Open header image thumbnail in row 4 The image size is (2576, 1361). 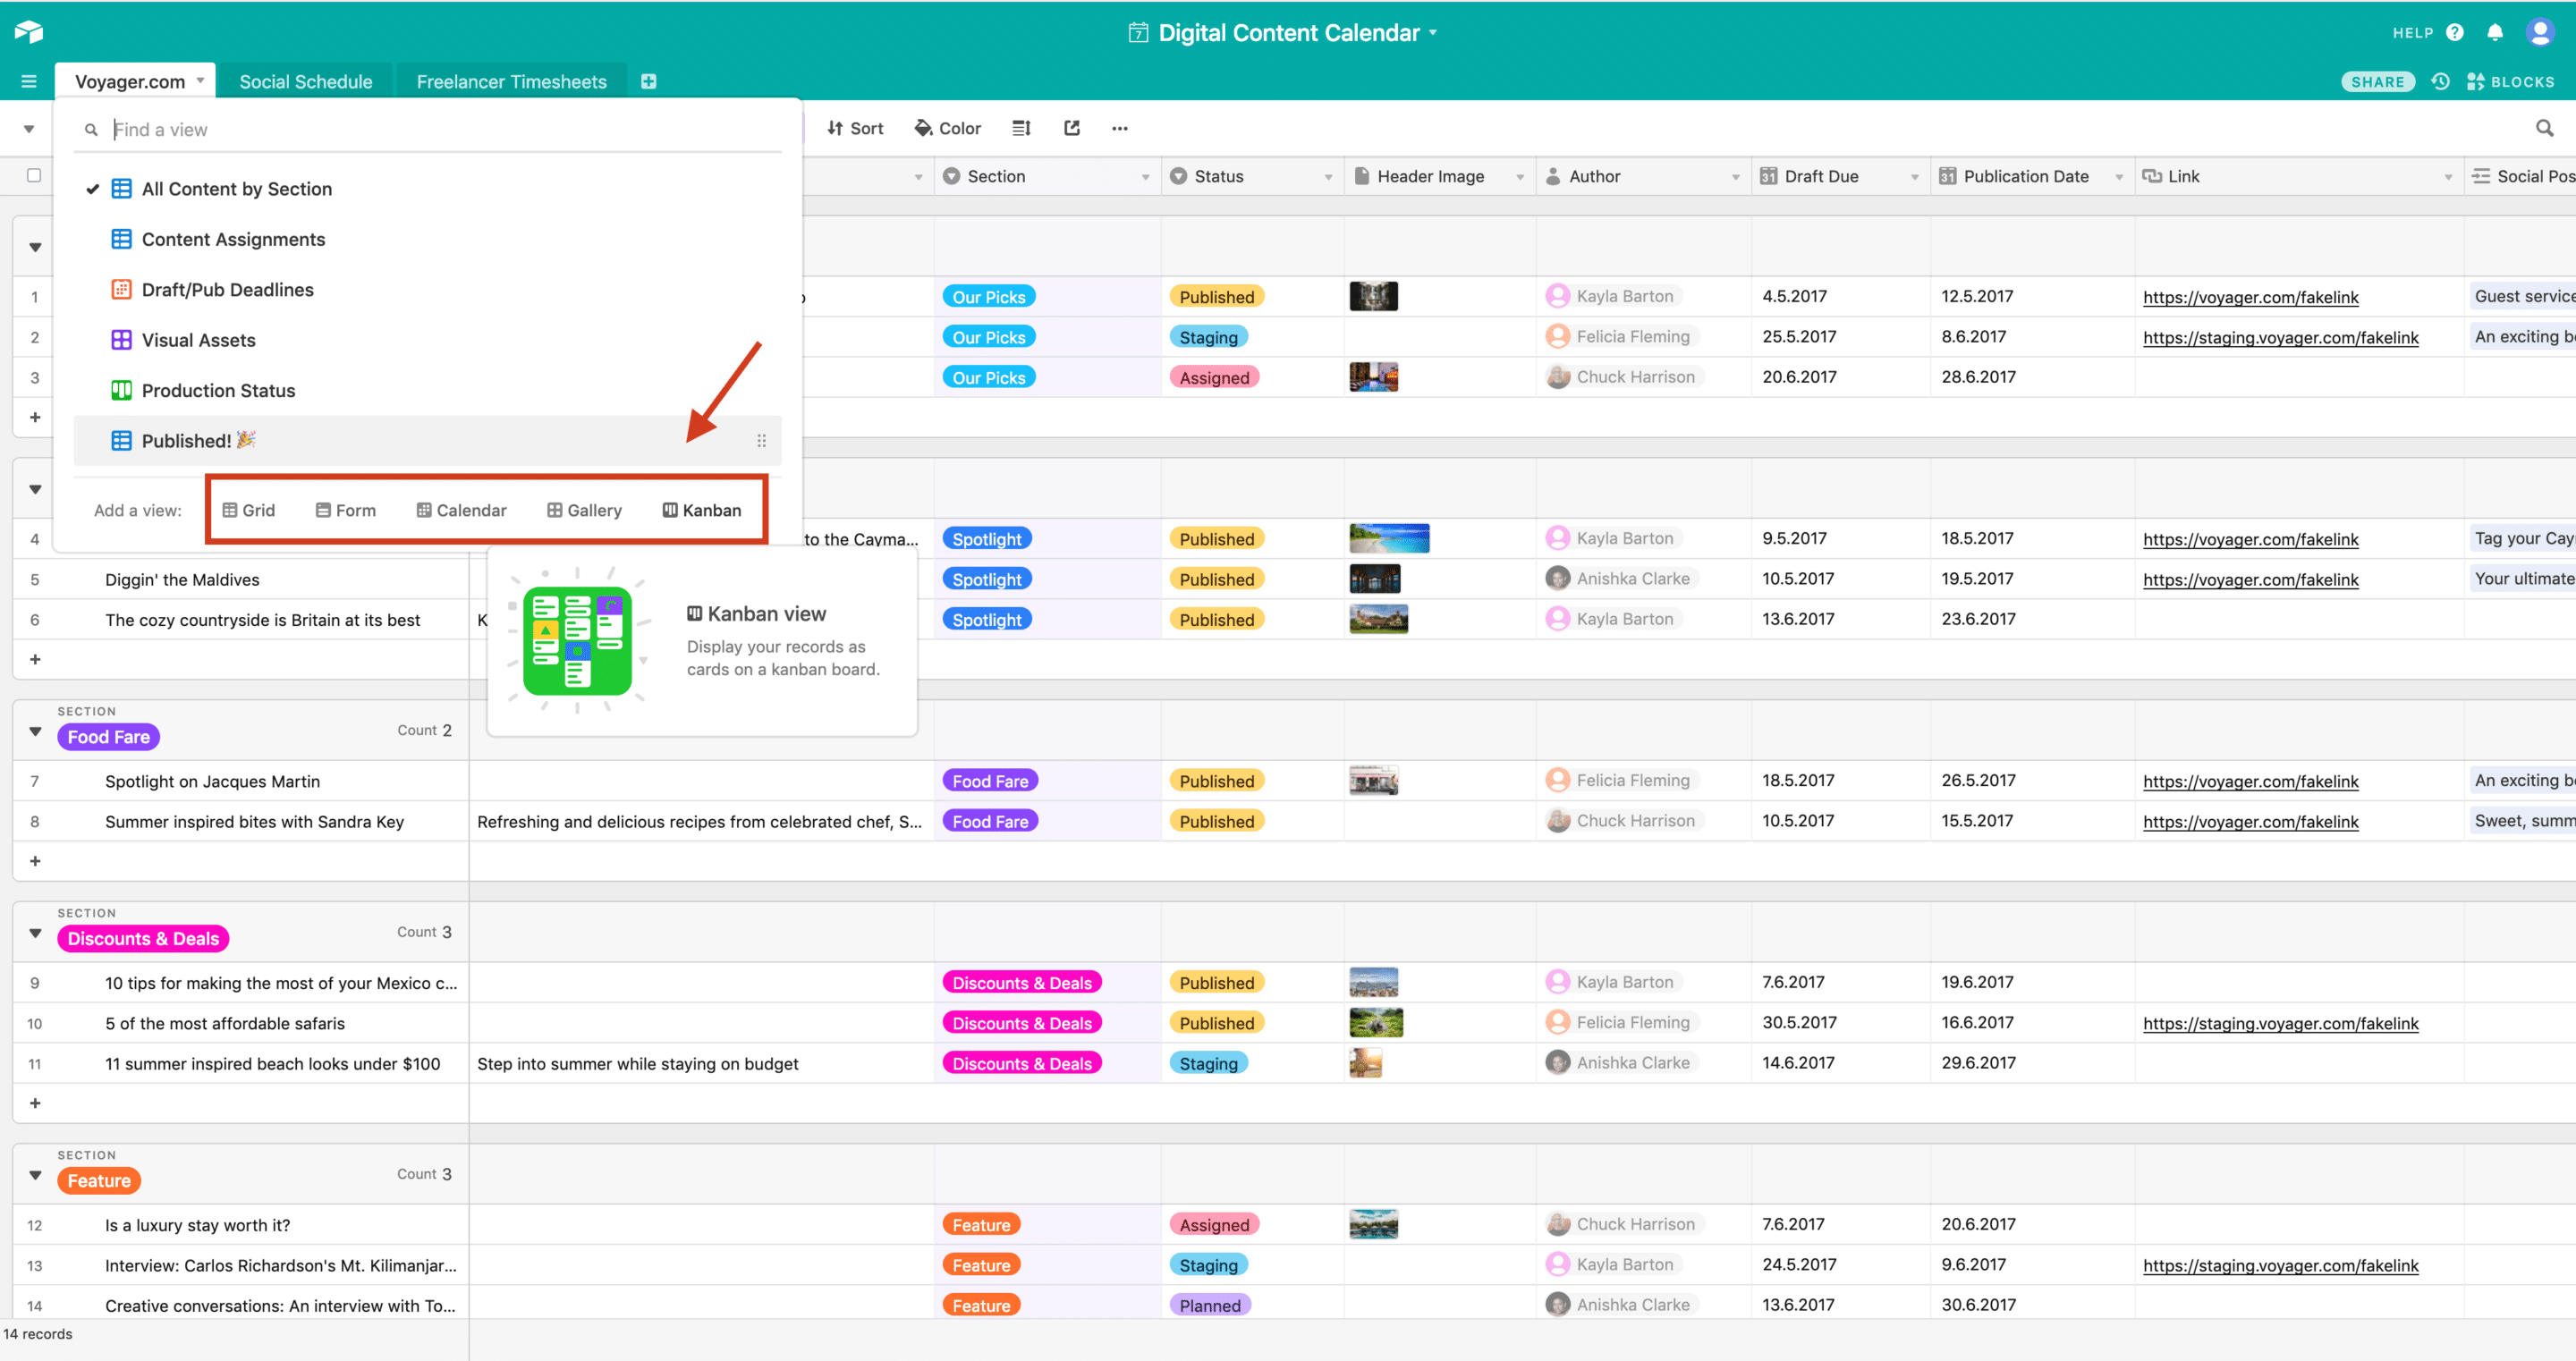tap(1389, 538)
